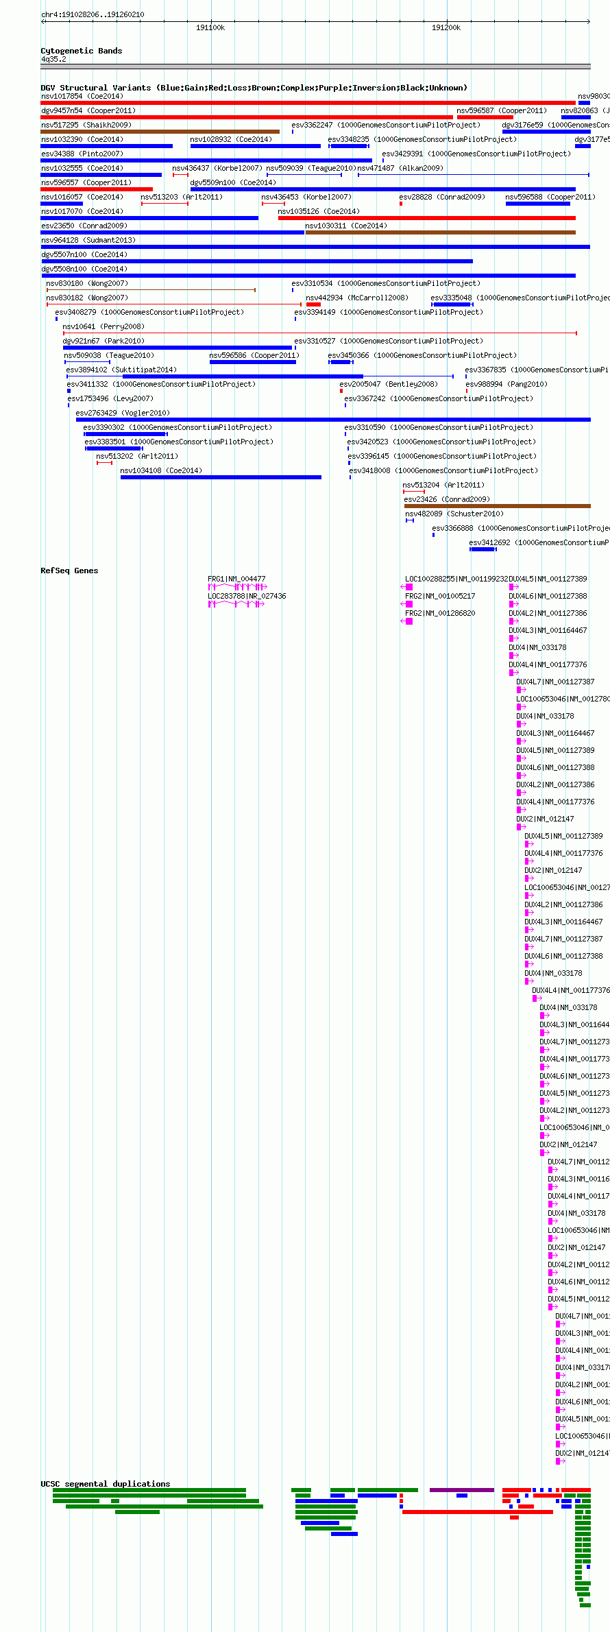
Task: Click the purple segmental duplication bar
Action: (462, 1490)
